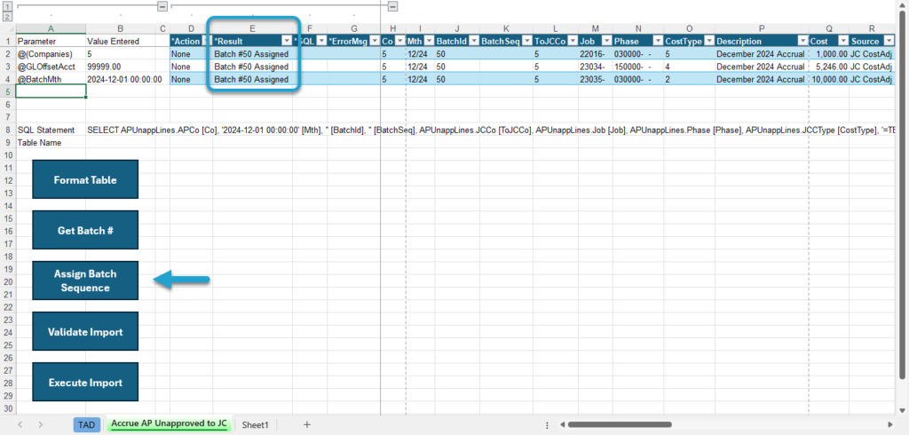This screenshot has height=435, width=909.
Task: Select column P header
Action: pos(762,29)
